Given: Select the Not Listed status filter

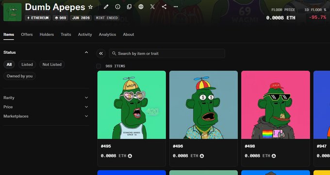Looking at the screenshot, I should pyautogui.click(x=52, y=65).
